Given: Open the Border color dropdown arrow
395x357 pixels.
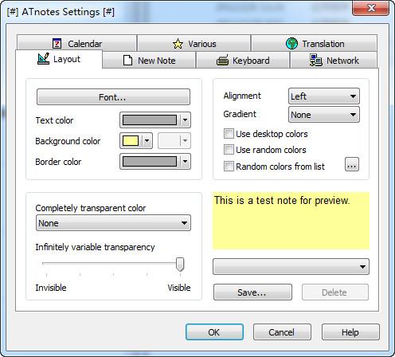Looking at the screenshot, I should (x=185, y=161).
